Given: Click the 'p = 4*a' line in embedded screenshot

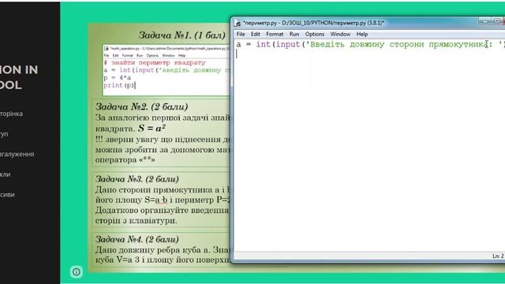Looking at the screenshot, I should (118, 77).
